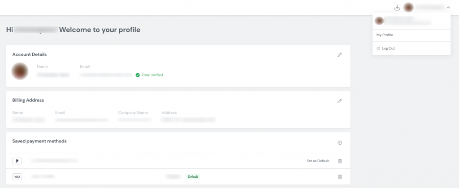The width and height of the screenshot is (459, 188).
Task: Click the download icon in the header
Action: [x=397, y=8]
